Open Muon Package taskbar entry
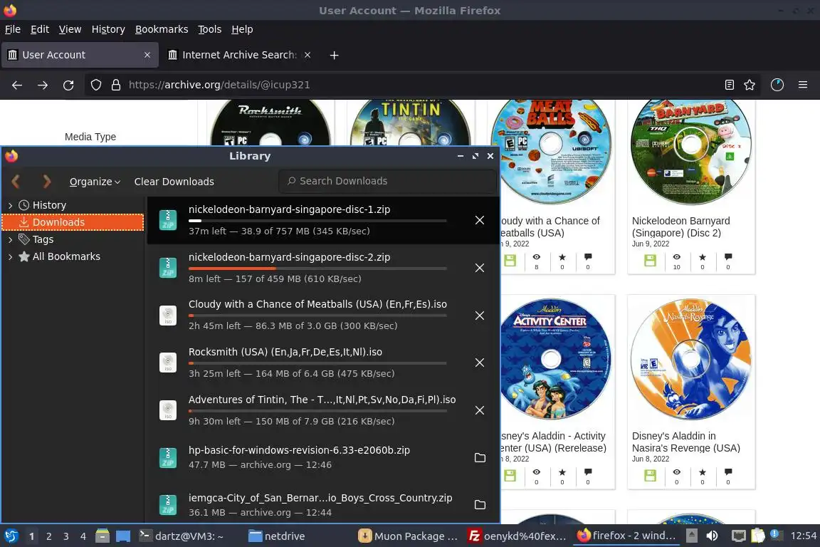This screenshot has height=547, width=820. 409,536
